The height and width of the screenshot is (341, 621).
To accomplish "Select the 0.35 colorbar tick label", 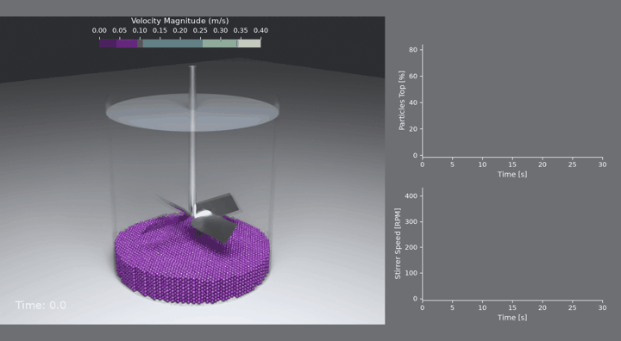I will tap(241, 30).
